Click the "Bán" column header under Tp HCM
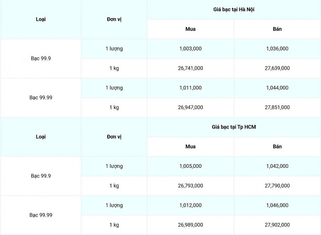The width and height of the screenshot is (321, 235). [277, 146]
